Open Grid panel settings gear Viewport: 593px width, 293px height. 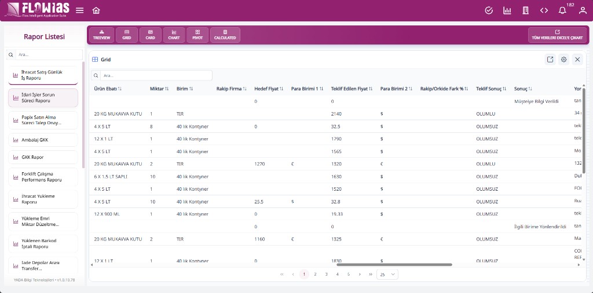tap(564, 60)
